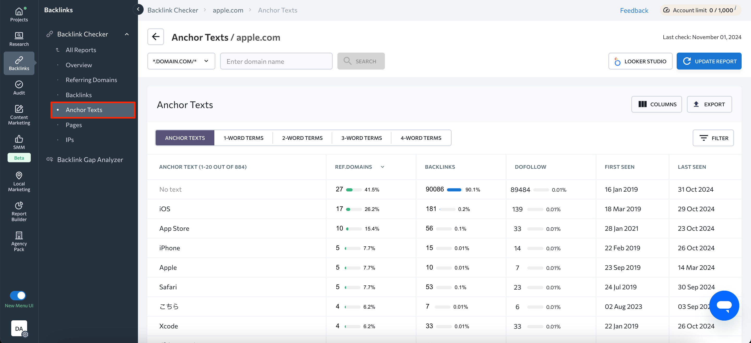751x343 pixels.
Task: Switch to the 1-WORD TERMS tab
Action: 243,138
